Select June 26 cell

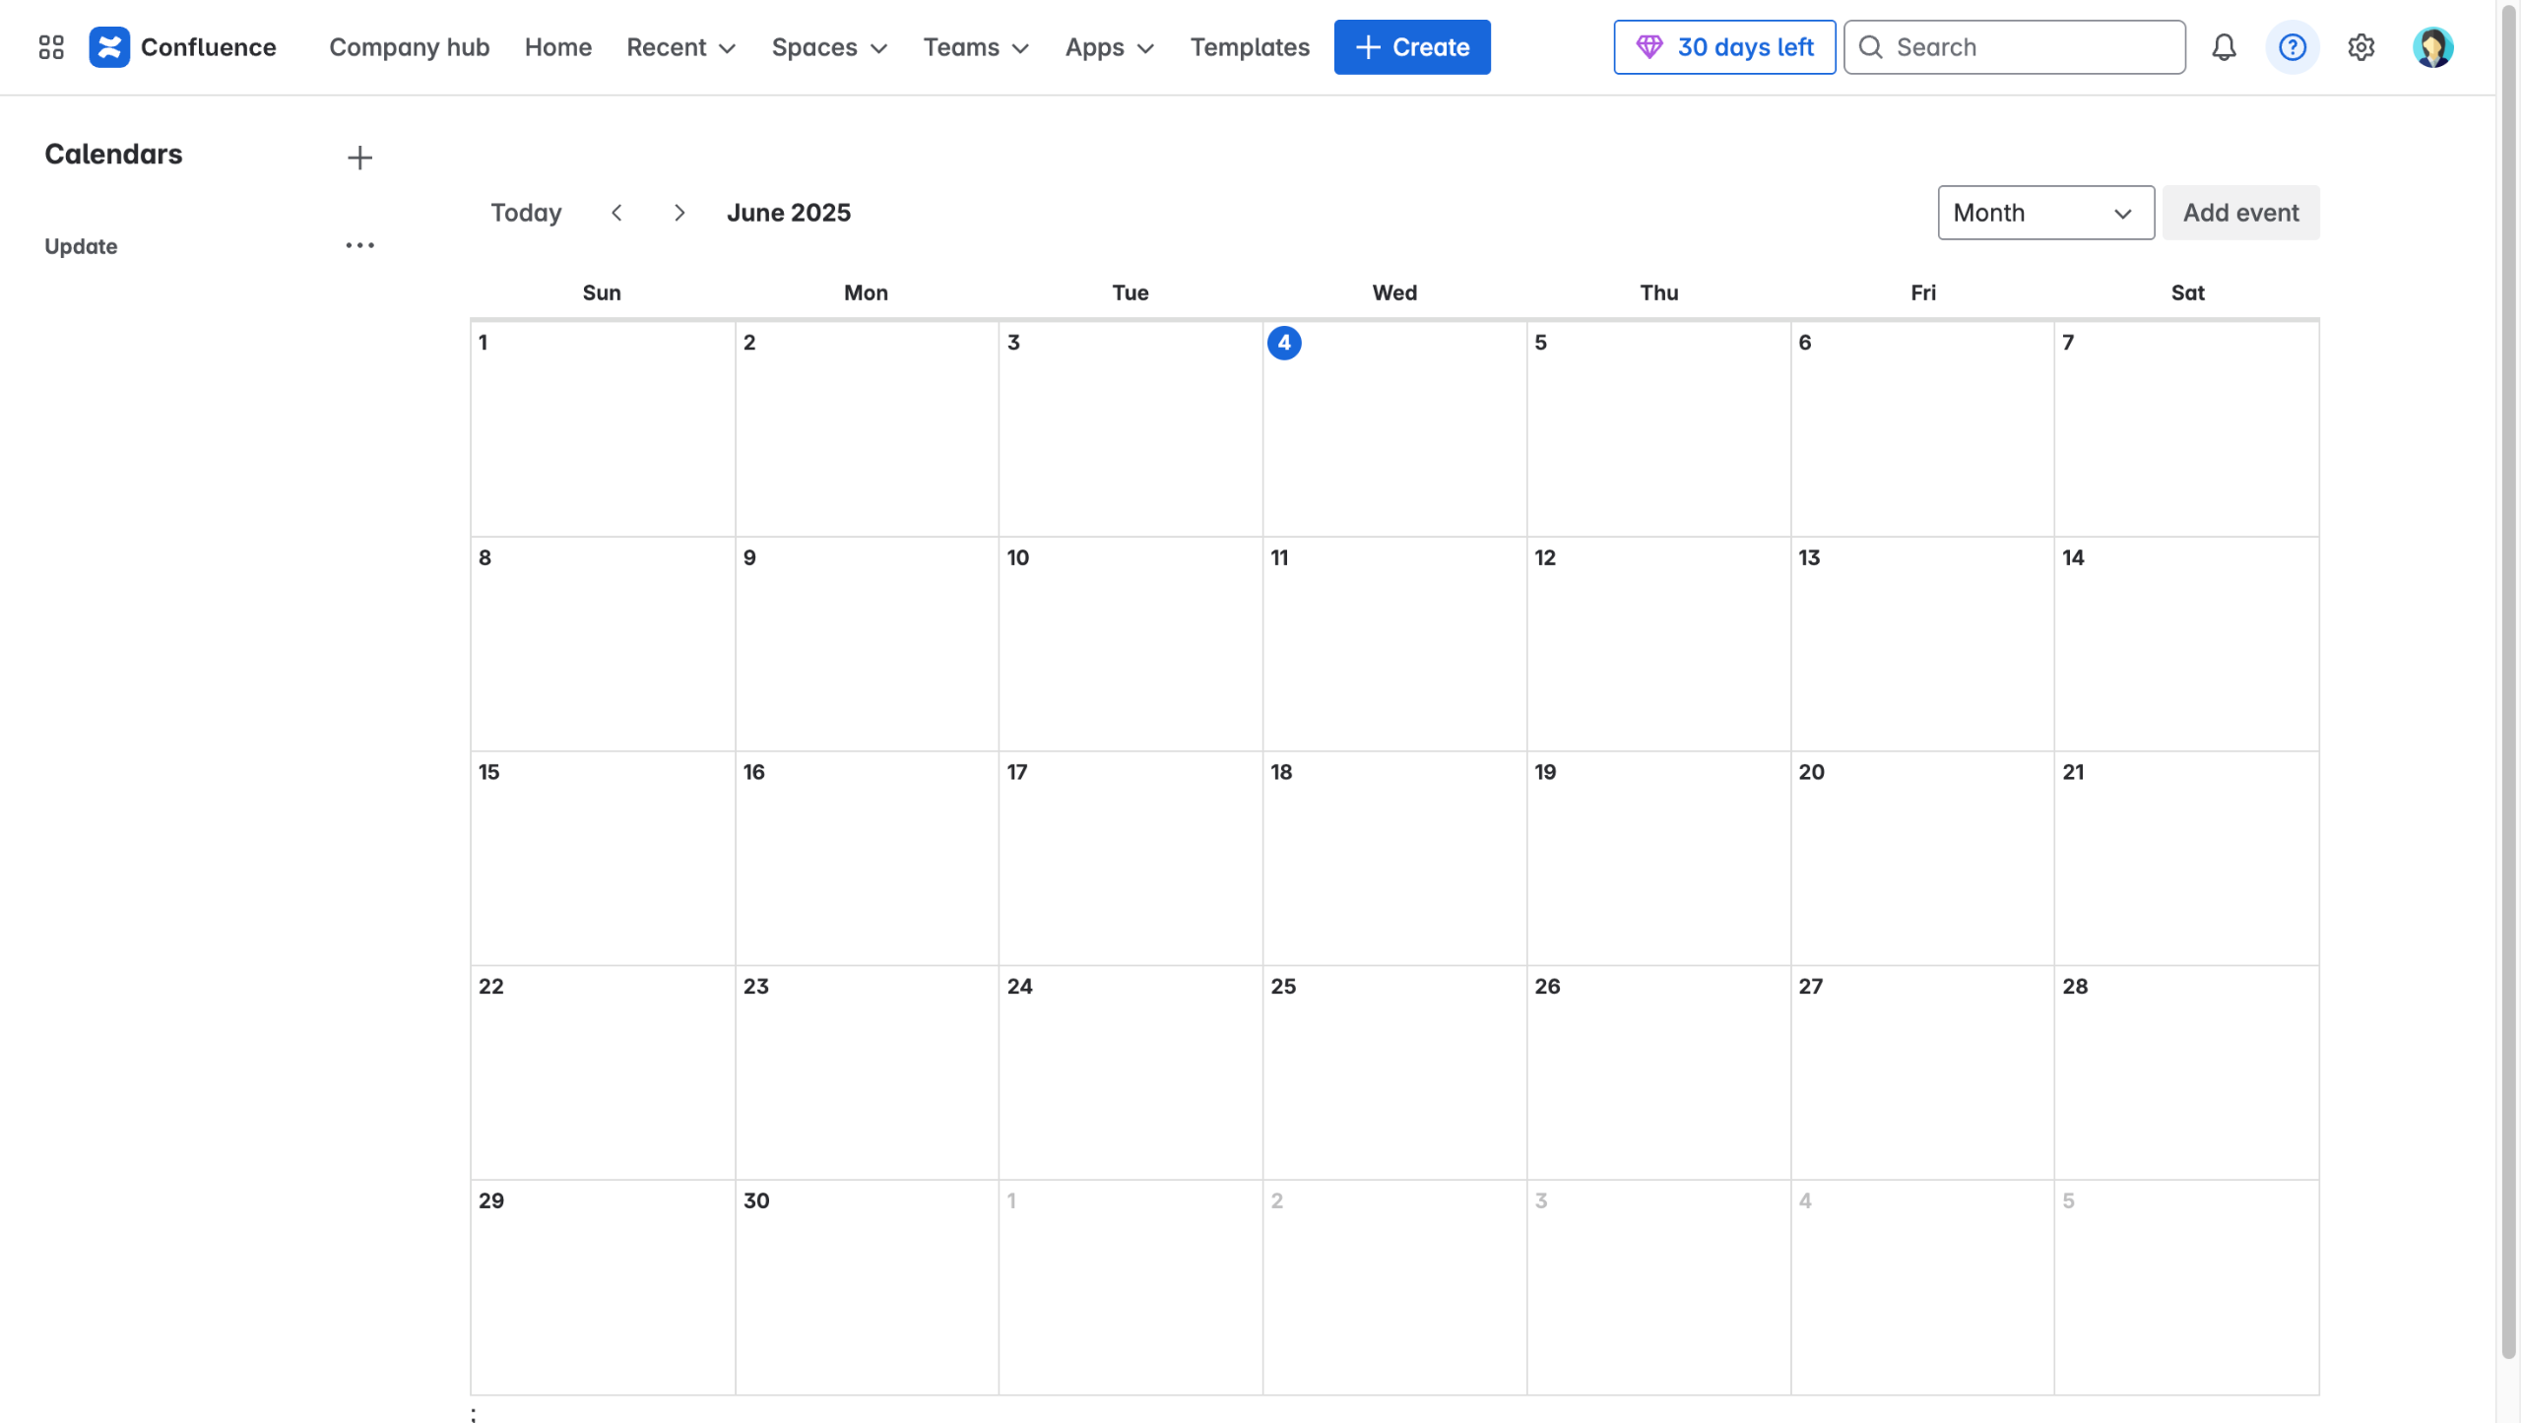pyautogui.click(x=1658, y=1072)
